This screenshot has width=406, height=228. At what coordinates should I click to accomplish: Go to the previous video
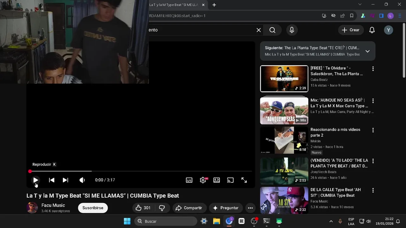(x=52, y=180)
